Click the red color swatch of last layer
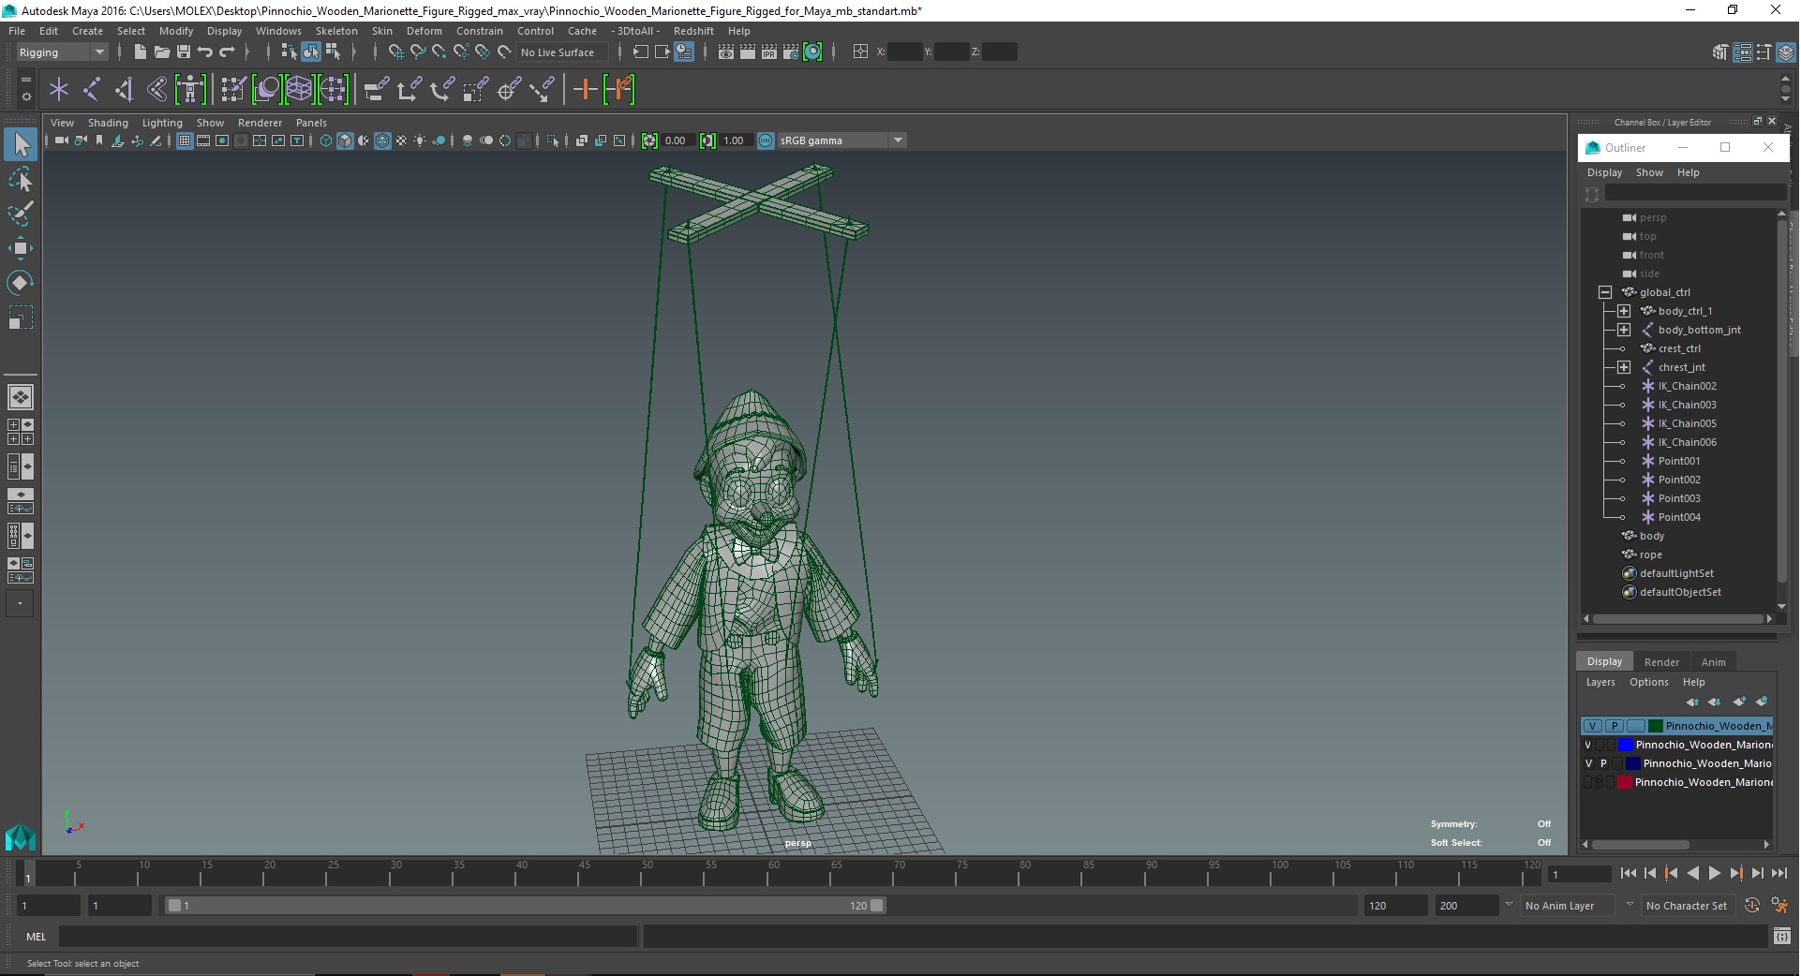Image resolution: width=1801 pixels, height=976 pixels. (x=1625, y=782)
